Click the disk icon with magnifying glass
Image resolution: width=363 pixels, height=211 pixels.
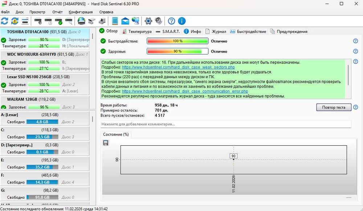pyautogui.click(x=69, y=21)
